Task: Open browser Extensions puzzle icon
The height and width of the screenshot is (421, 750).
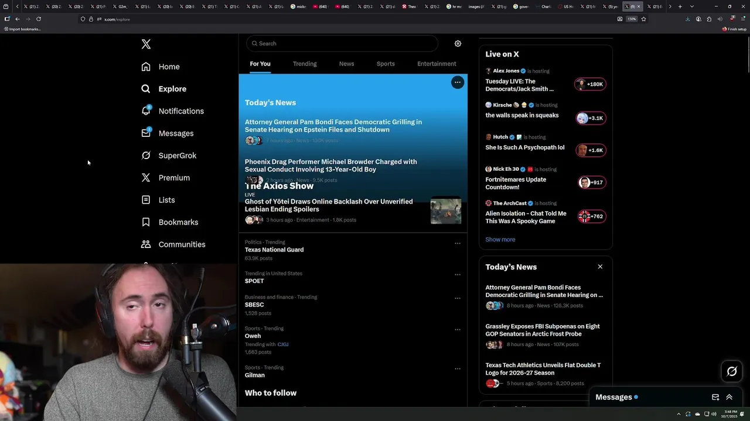Action: 709,19
